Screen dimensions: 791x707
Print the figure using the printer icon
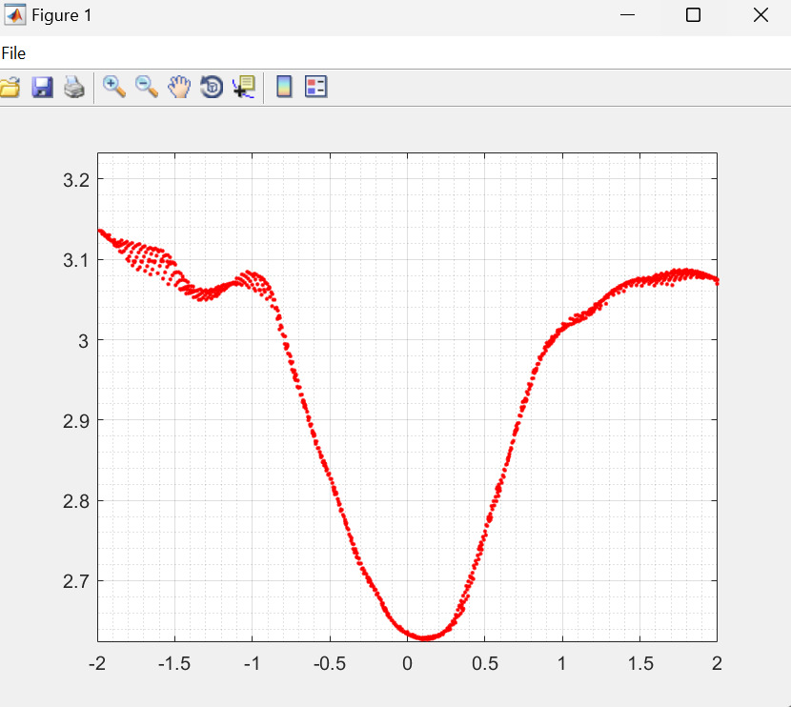pyautogui.click(x=74, y=88)
